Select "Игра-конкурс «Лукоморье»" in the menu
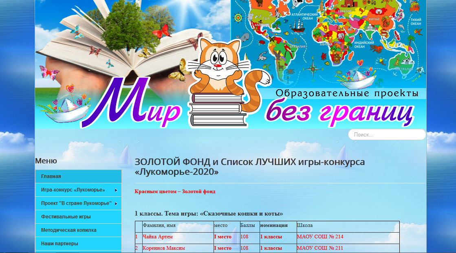This screenshot has height=253, width=456. tap(73, 190)
